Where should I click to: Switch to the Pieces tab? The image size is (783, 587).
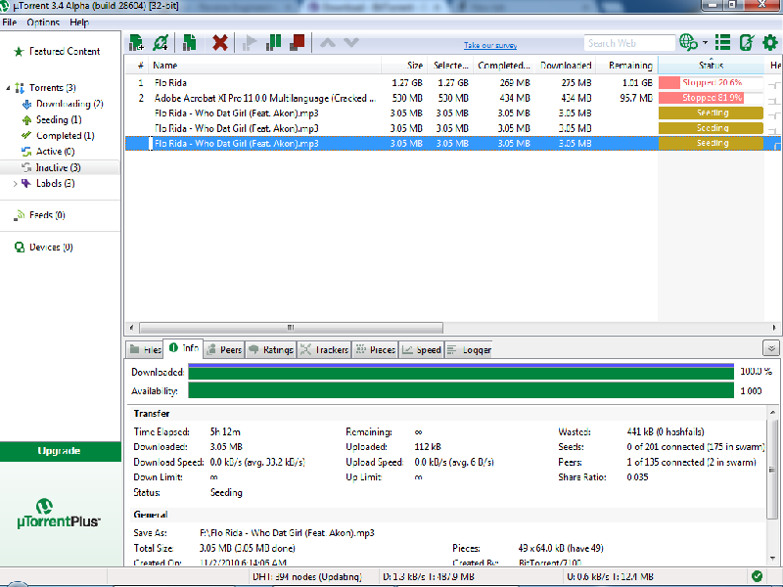point(375,349)
